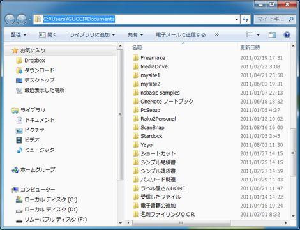
Task: Open ダウンロード in favorites
Action: click(x=40, y=70)
